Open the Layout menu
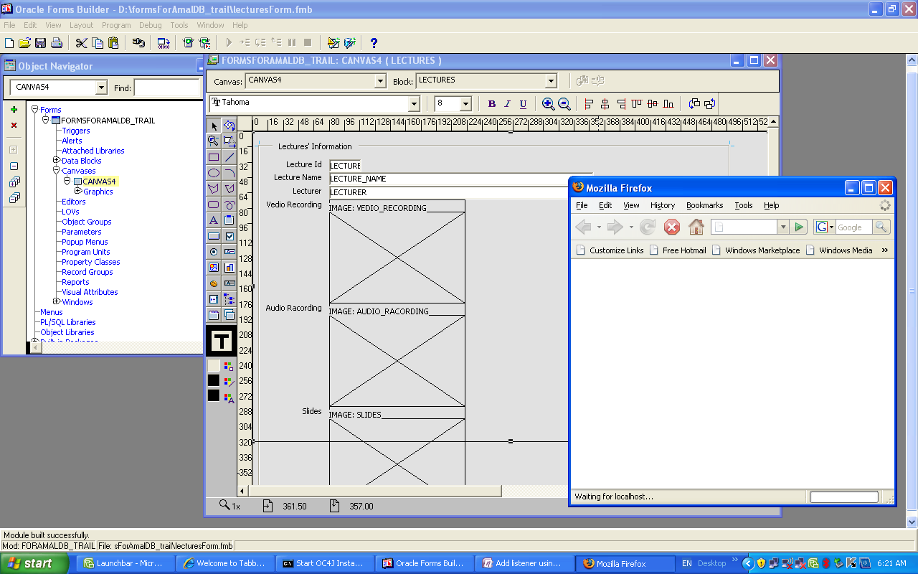The width and height of the screenshot is (918, 574). [81, 25]
